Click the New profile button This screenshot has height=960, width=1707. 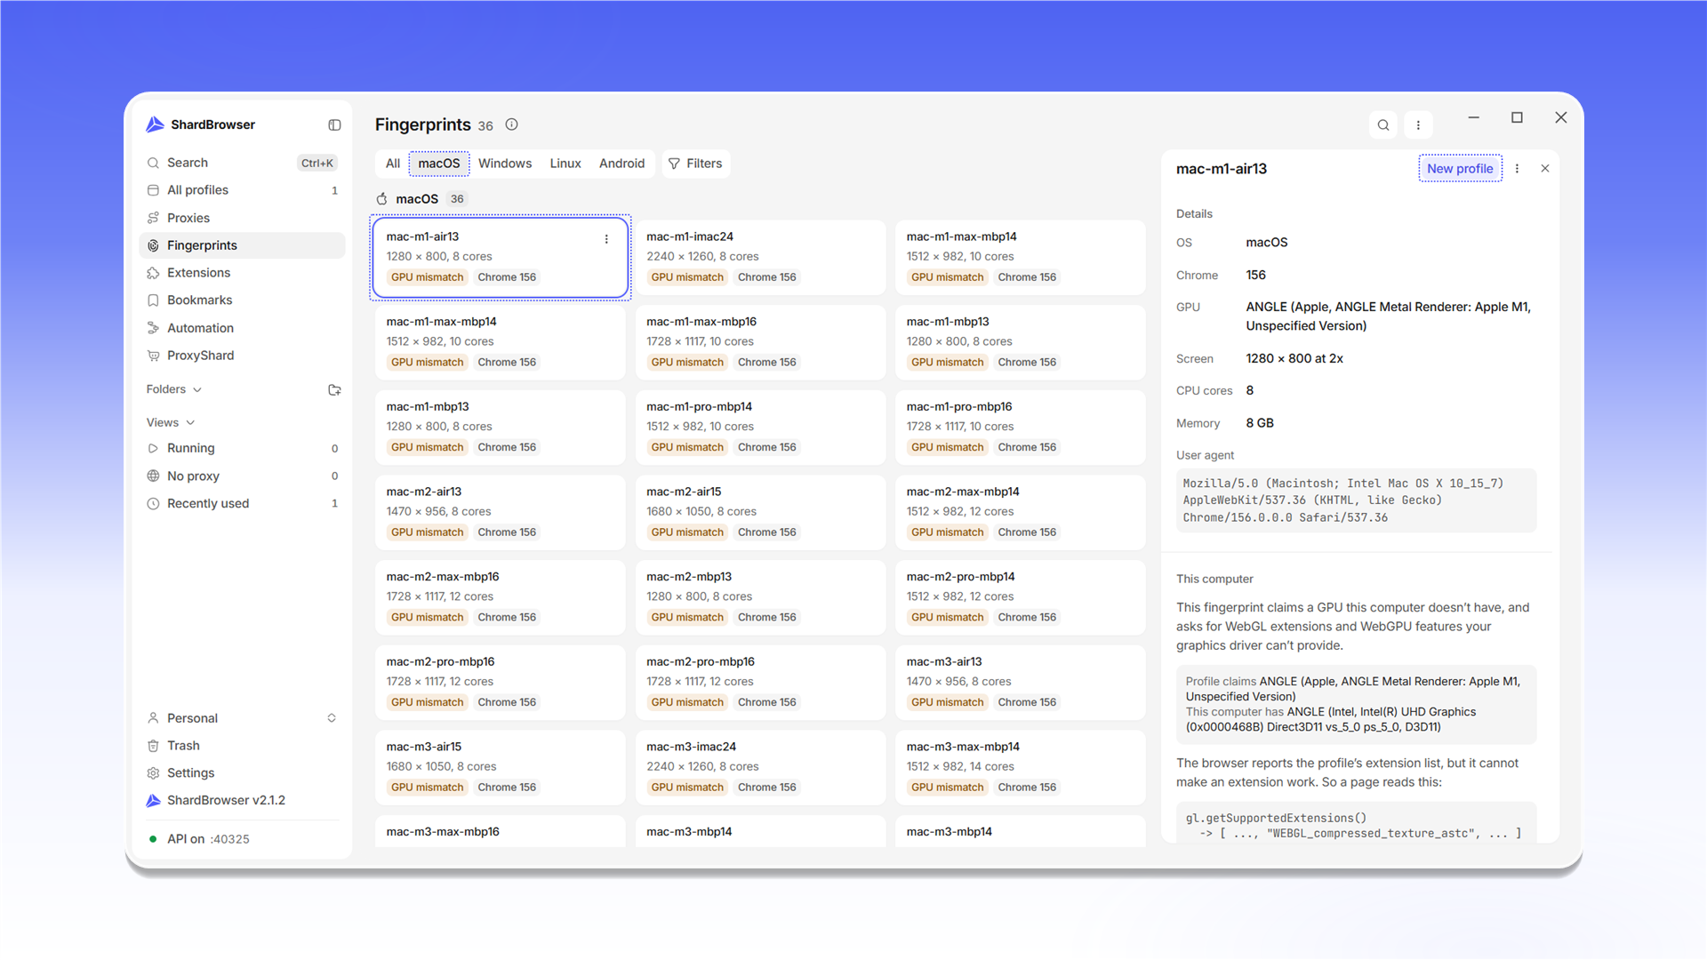(1460, 169)
